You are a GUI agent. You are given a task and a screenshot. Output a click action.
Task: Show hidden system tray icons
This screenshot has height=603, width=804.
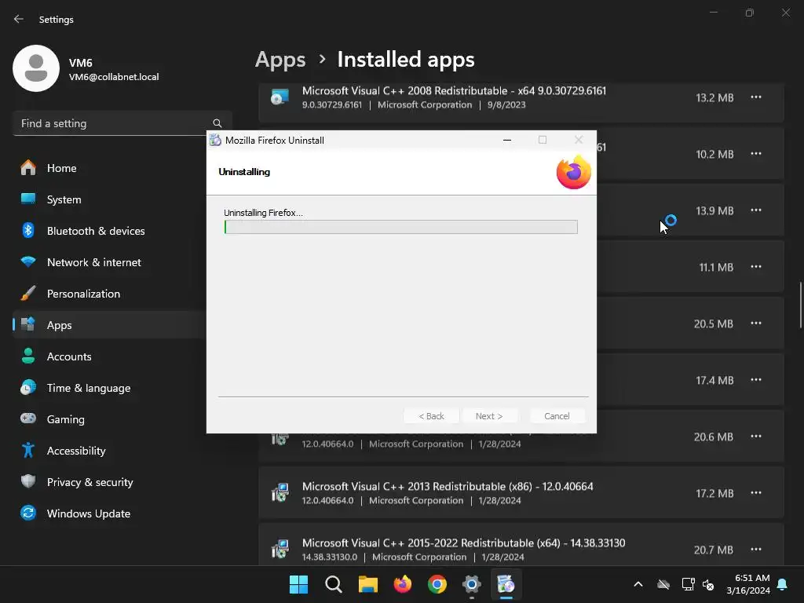(638, 584)
